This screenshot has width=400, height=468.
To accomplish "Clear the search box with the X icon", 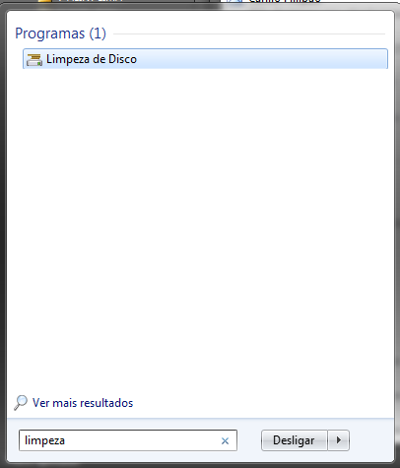I will (225, 440).
